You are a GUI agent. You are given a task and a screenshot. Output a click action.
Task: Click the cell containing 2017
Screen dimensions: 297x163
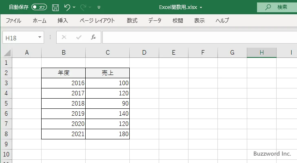[64, 93]
